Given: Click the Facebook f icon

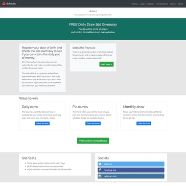Looking at the screenshot, I should click(100, 170).
